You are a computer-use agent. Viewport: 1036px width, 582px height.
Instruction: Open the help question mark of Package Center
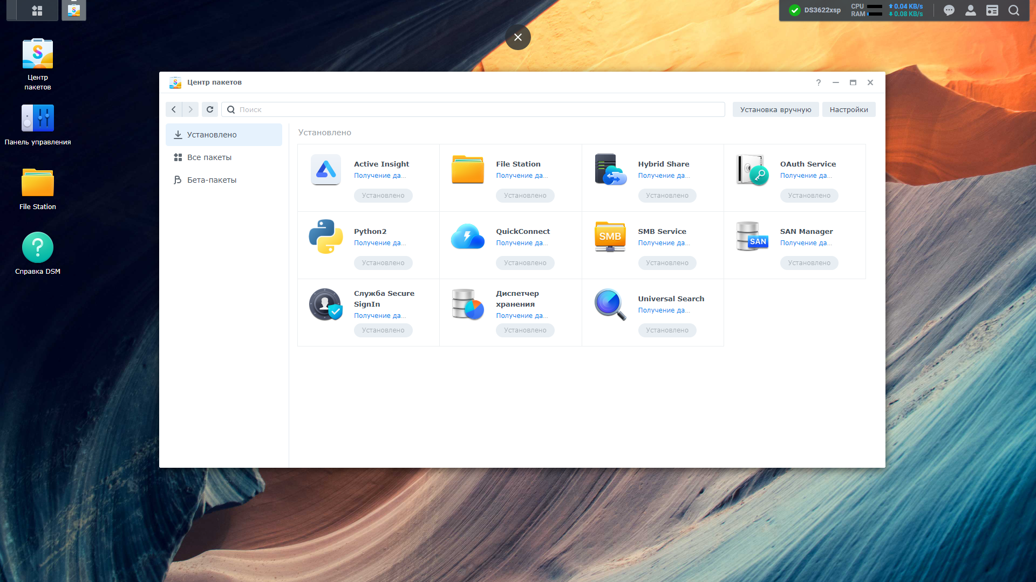[x=819, y=82]
